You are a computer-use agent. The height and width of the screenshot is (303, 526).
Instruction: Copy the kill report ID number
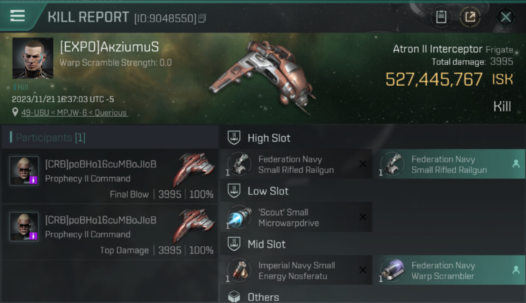(202, 18)
